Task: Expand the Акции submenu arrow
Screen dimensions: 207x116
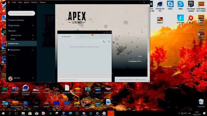Action: pos(33,39)
